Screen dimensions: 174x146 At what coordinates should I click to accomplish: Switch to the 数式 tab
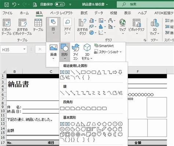pos(84,13)
